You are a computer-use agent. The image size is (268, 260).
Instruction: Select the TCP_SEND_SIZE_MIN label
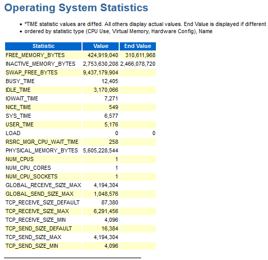point(32,246)
